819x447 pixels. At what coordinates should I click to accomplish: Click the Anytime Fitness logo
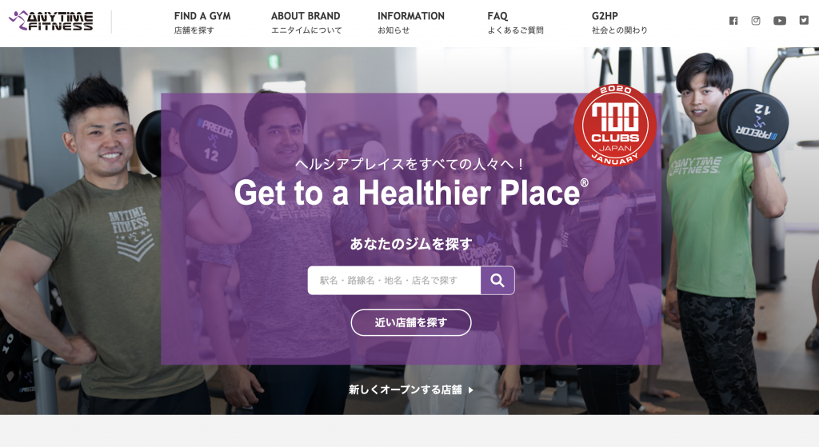pos(51,21)
